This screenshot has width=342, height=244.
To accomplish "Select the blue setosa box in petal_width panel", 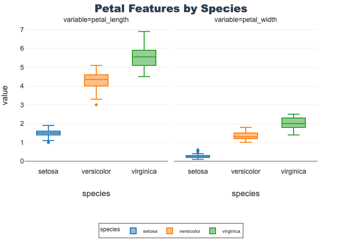I will pos(198,156).
